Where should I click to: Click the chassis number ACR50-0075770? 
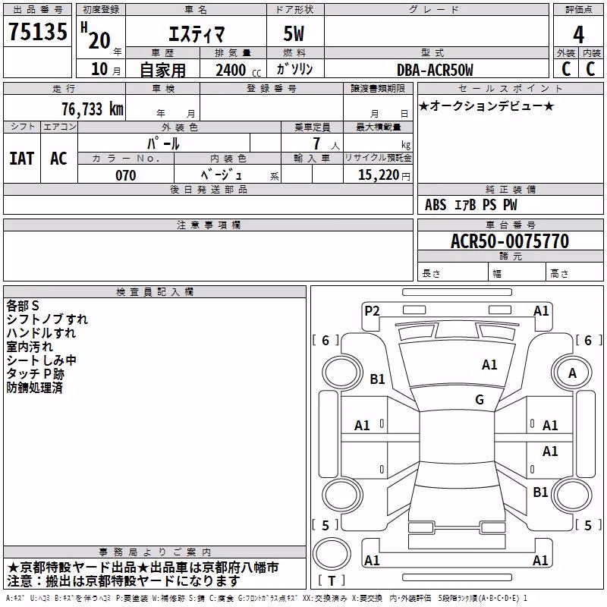[510, 241]
